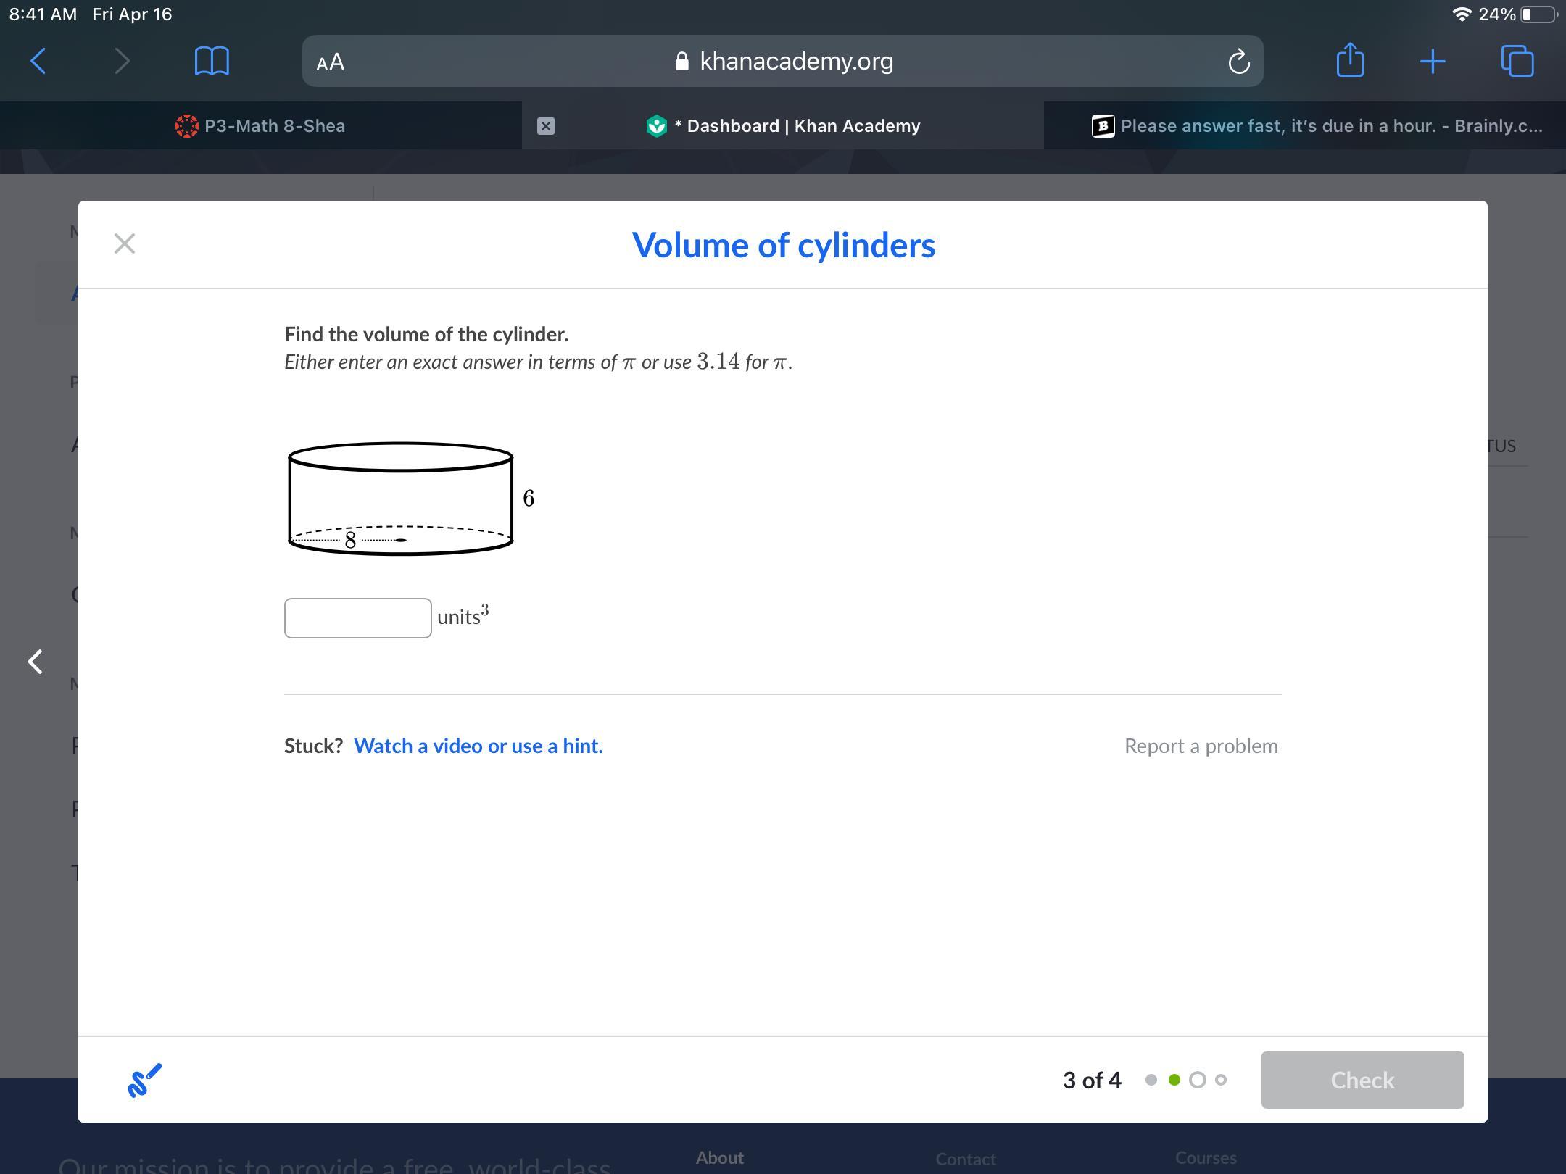Open the scratchpad pencil tool
Viewport: 1566px width, 1174px height.
pos(144,1081)
